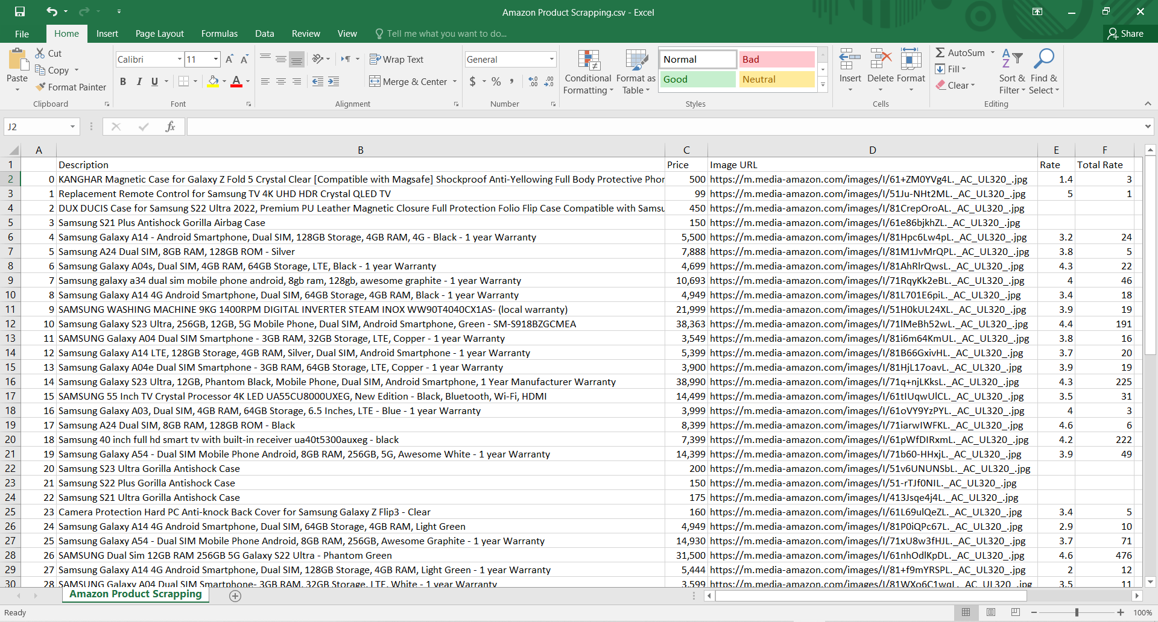Click the Format as Table icon
The height and width of the screenshot is (622, 1158).
636,60
